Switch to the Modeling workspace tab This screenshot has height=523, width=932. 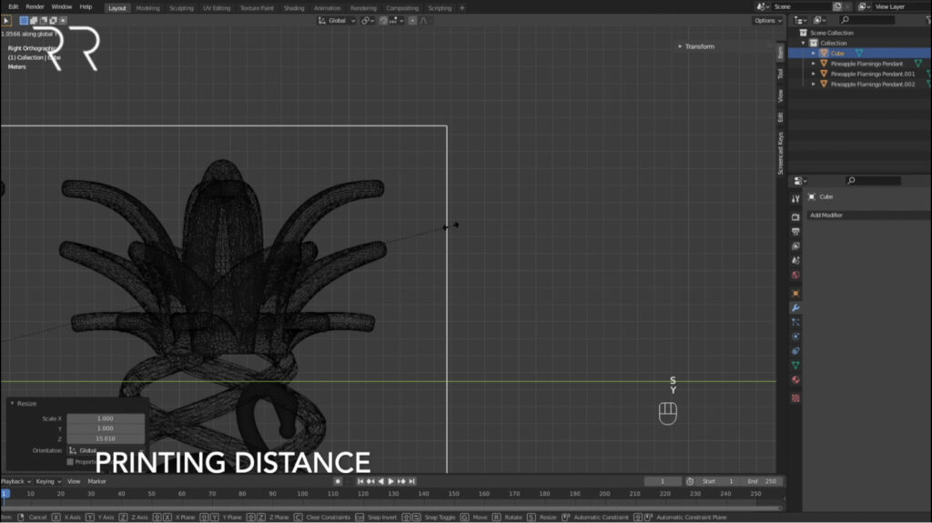(147, 8)
